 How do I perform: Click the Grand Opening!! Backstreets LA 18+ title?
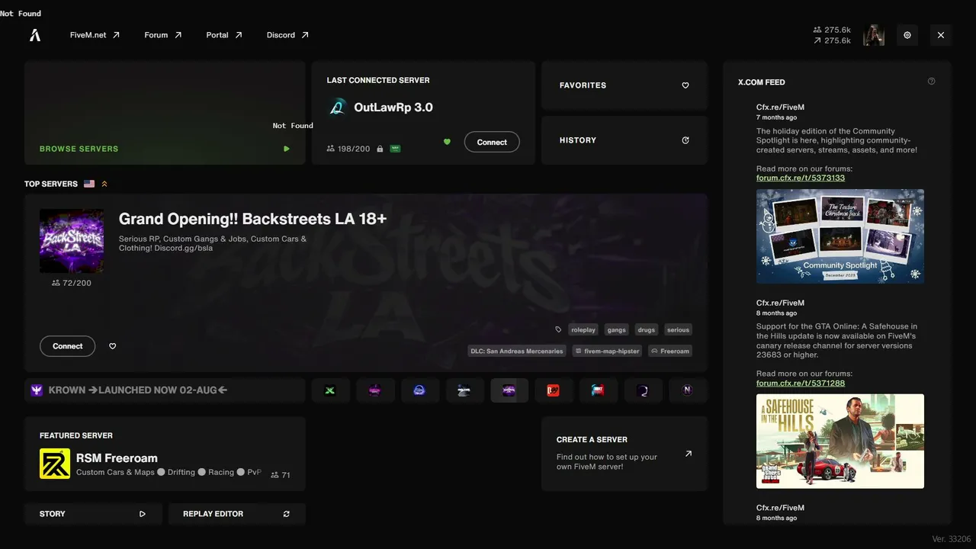tap(252, 219)
